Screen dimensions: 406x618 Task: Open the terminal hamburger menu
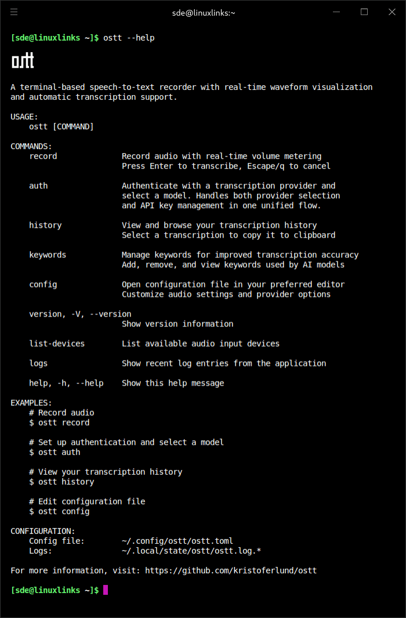click(x=14, y=12)
